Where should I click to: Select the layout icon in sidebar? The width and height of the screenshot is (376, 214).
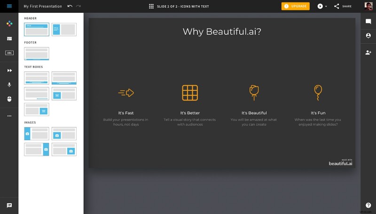pos(9,39)
